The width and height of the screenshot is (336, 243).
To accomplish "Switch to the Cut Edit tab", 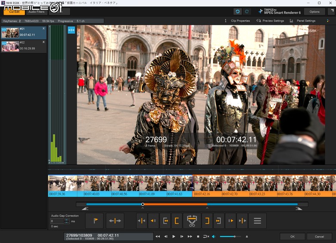I will tap(14, 12).
